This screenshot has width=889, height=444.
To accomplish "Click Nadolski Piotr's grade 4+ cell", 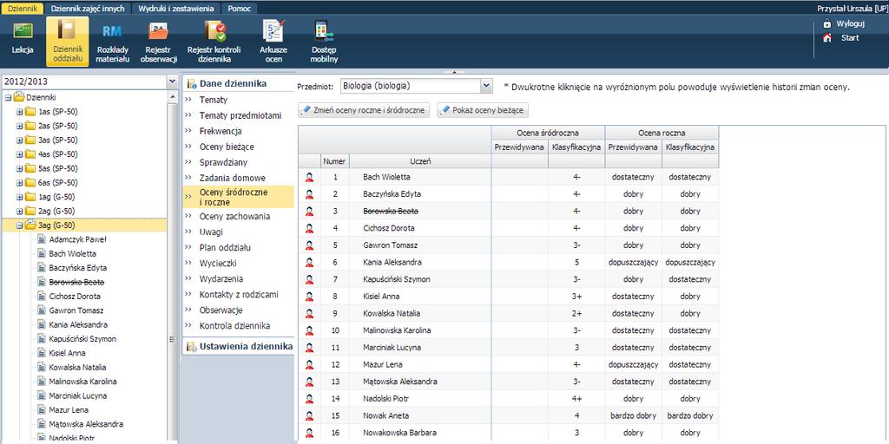I will click(576, 399).
